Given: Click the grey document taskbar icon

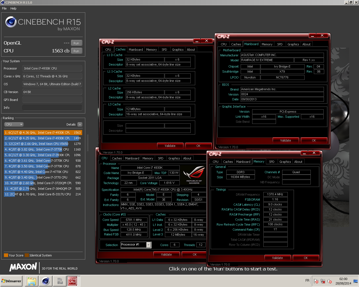Looking at the screenshot, I should point(60,281).
